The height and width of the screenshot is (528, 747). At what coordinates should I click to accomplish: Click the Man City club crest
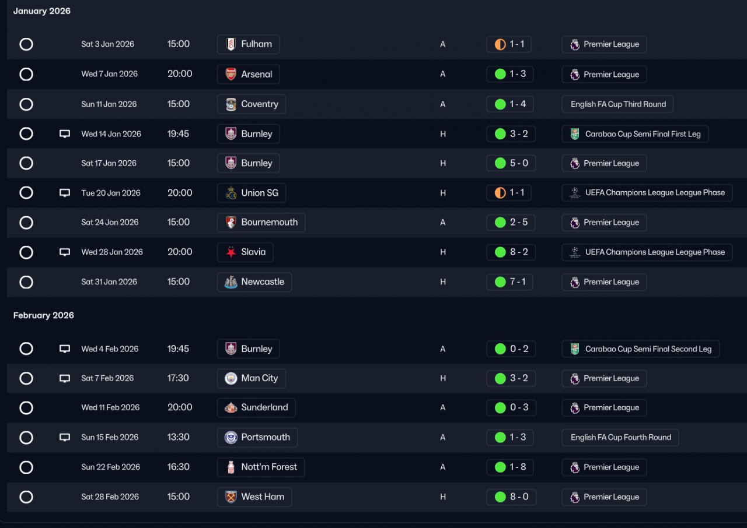[231, 378]
